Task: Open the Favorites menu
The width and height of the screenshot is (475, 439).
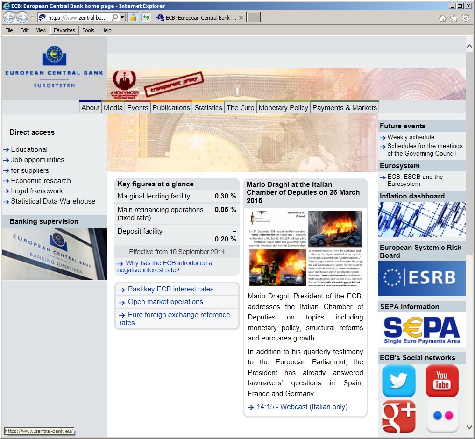Action: (64, 30)
